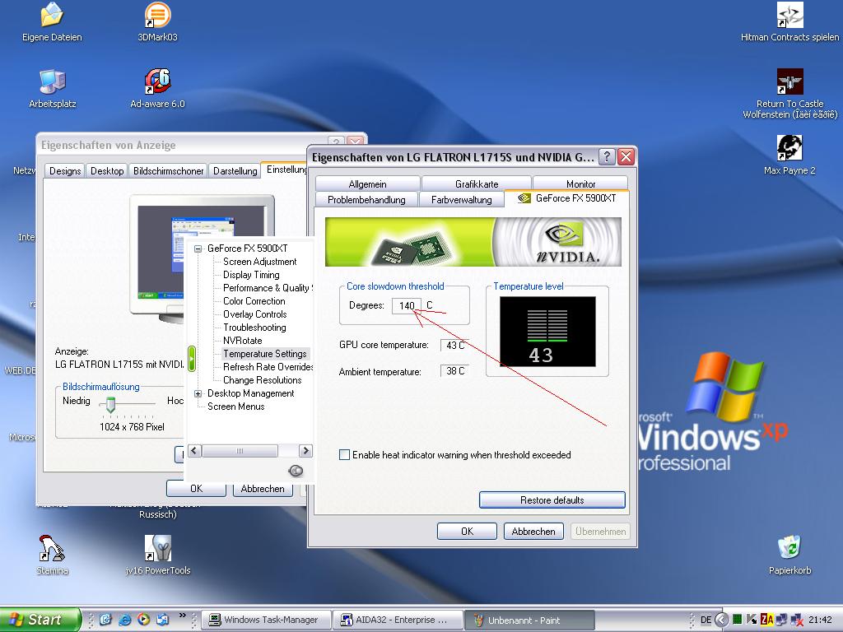Open Bildschirmschoner tab in Anzeige window
This screenshot has height=632, width=843.
(x=168, y=170)
